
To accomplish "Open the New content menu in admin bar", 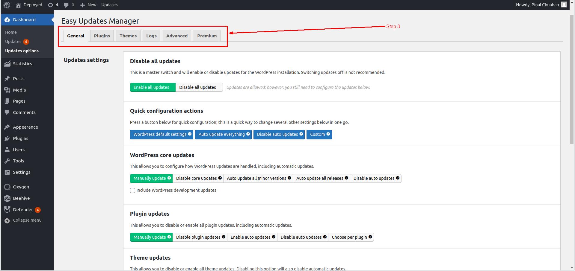I will click(88, 5).
